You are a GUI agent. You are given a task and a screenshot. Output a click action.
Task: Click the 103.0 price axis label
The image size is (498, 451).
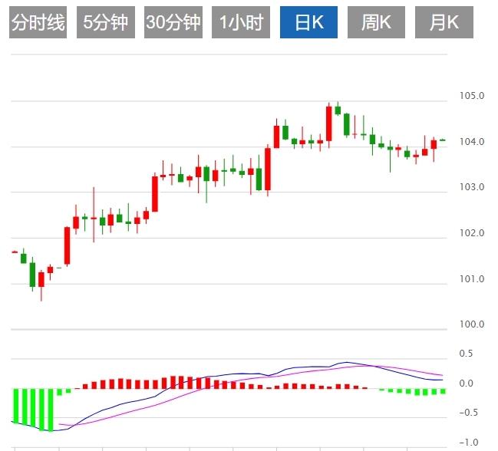[472, 187]
